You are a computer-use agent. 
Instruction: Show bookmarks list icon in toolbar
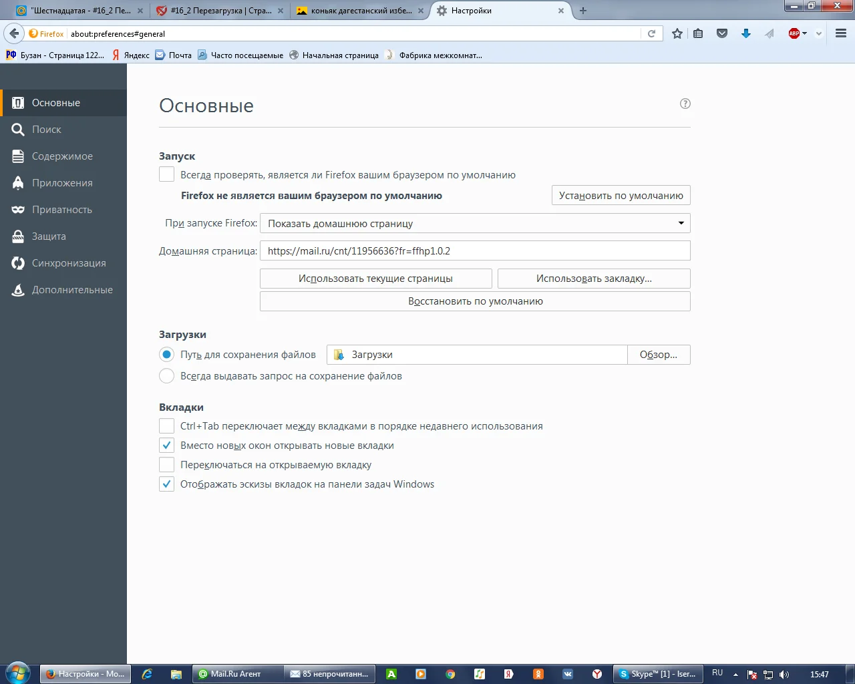[698, 33]
